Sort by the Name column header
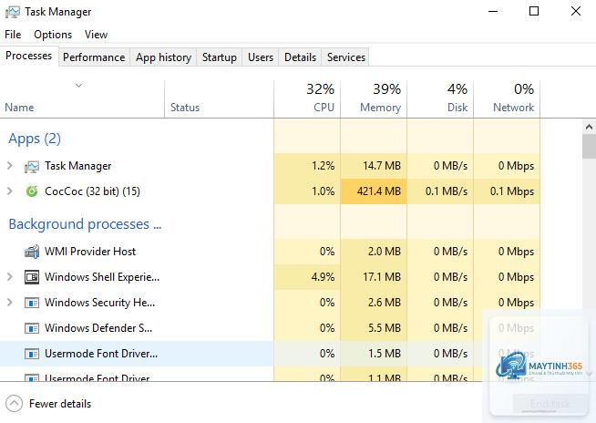The height and width of the screenshot is (423, 596). 83,98
